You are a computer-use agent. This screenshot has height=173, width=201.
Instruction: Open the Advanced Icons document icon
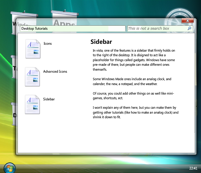pyautogui.click(x=32, y=77)
